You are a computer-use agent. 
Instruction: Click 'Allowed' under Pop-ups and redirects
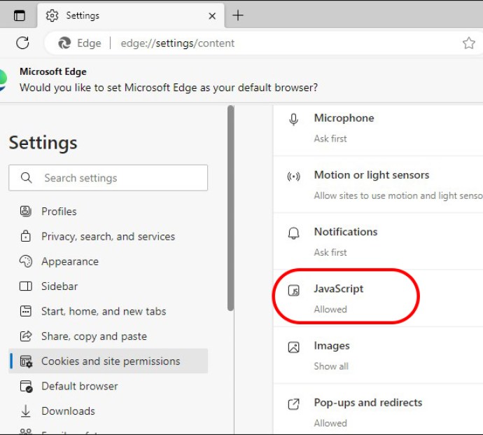pyautogui.click(x=330, y=423)
